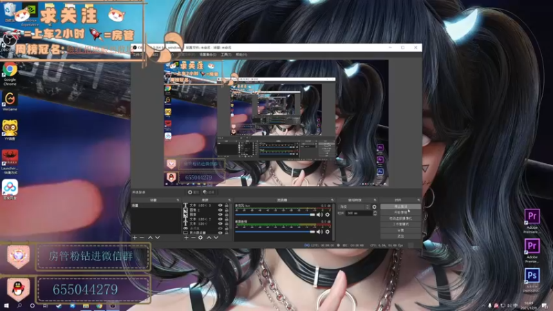Move selected source down in Sources panel

point(216,238)
